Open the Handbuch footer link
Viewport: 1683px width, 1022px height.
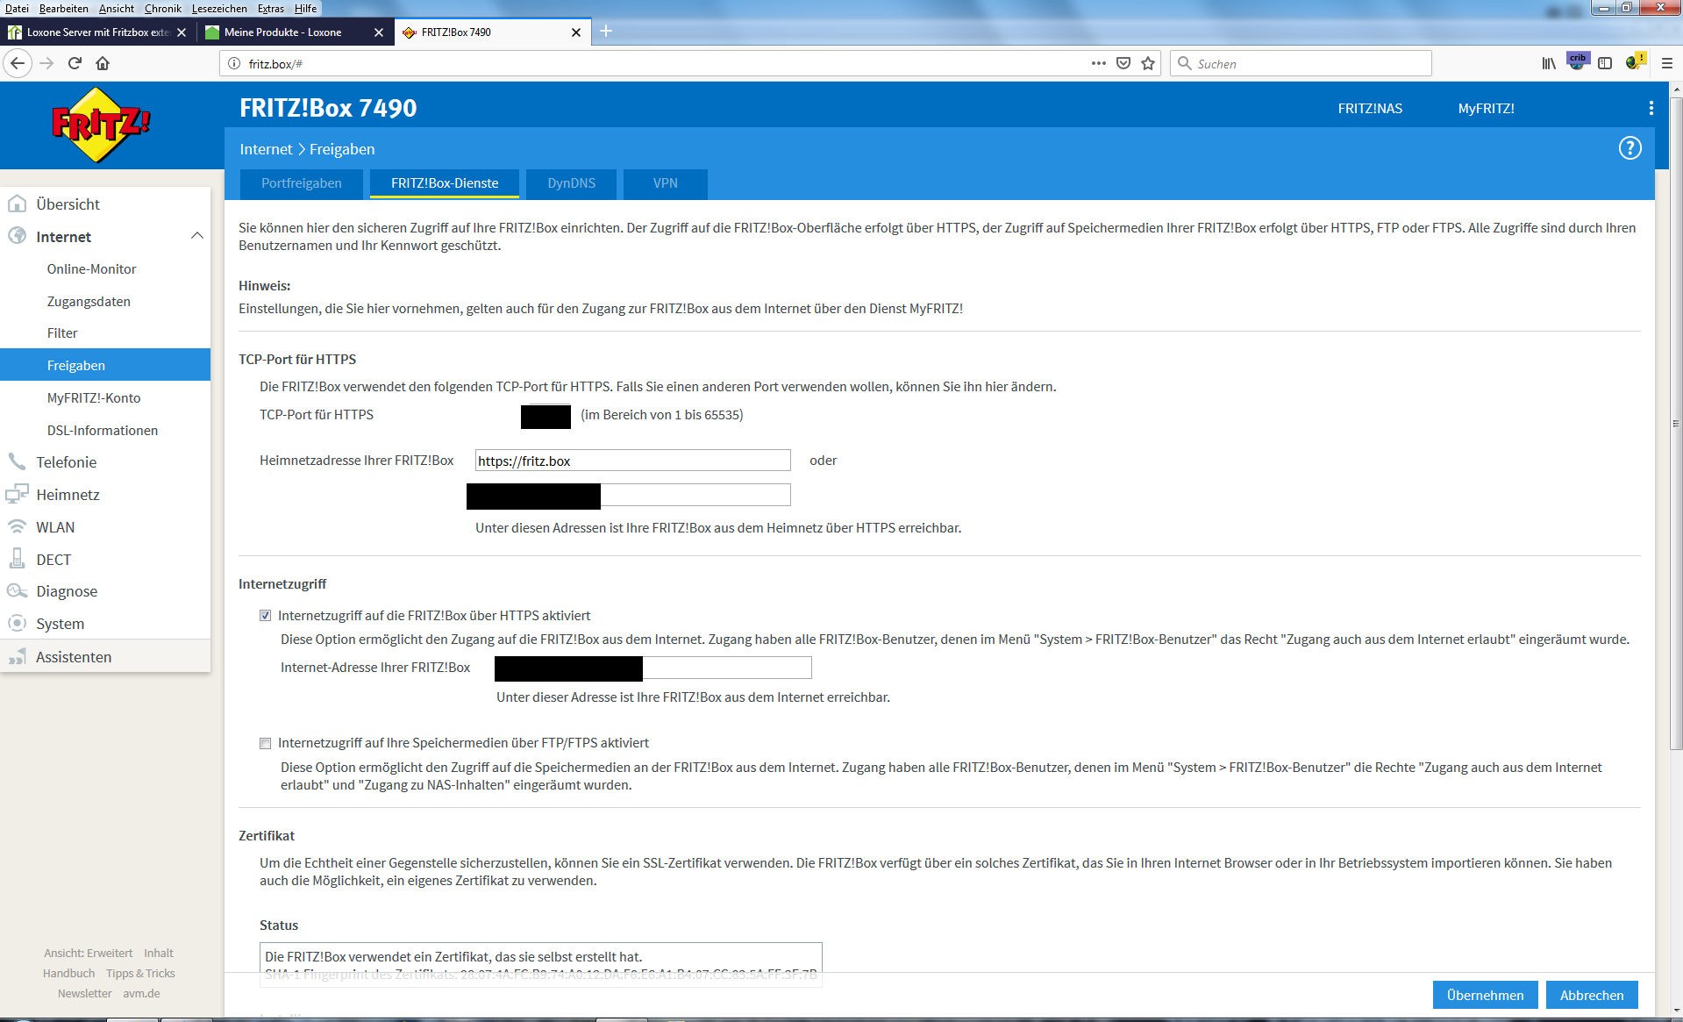point(68,973)
